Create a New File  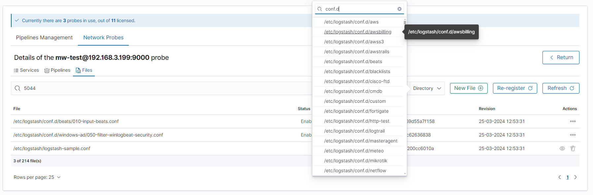point(468,88)
